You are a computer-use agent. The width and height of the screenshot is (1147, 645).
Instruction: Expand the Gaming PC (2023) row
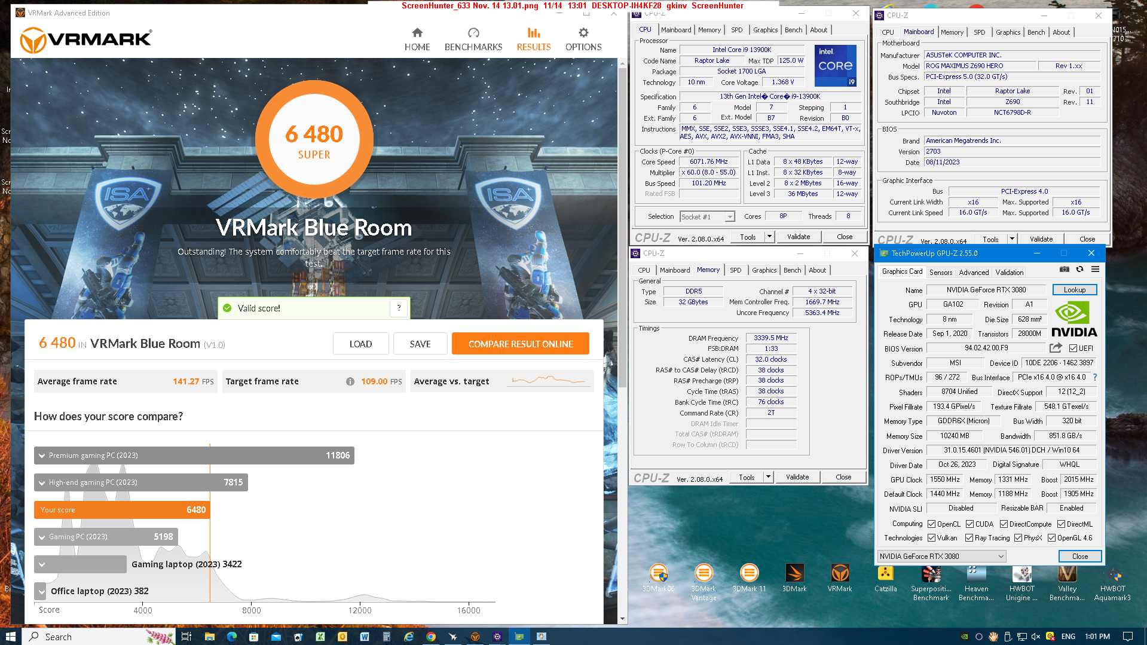(x=106, y=537)
